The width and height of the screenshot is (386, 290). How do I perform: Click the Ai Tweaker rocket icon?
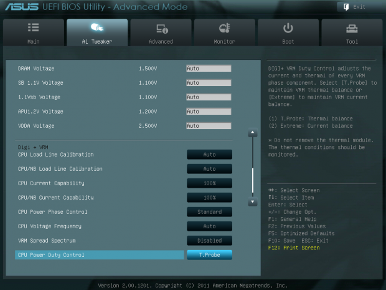97,27
